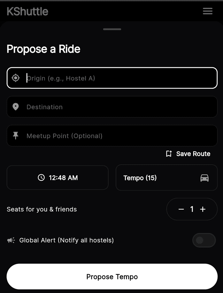This screenshot has height=293, width=223.
Task: Select the Propose a Ride heading area
Action: [43, 49]
